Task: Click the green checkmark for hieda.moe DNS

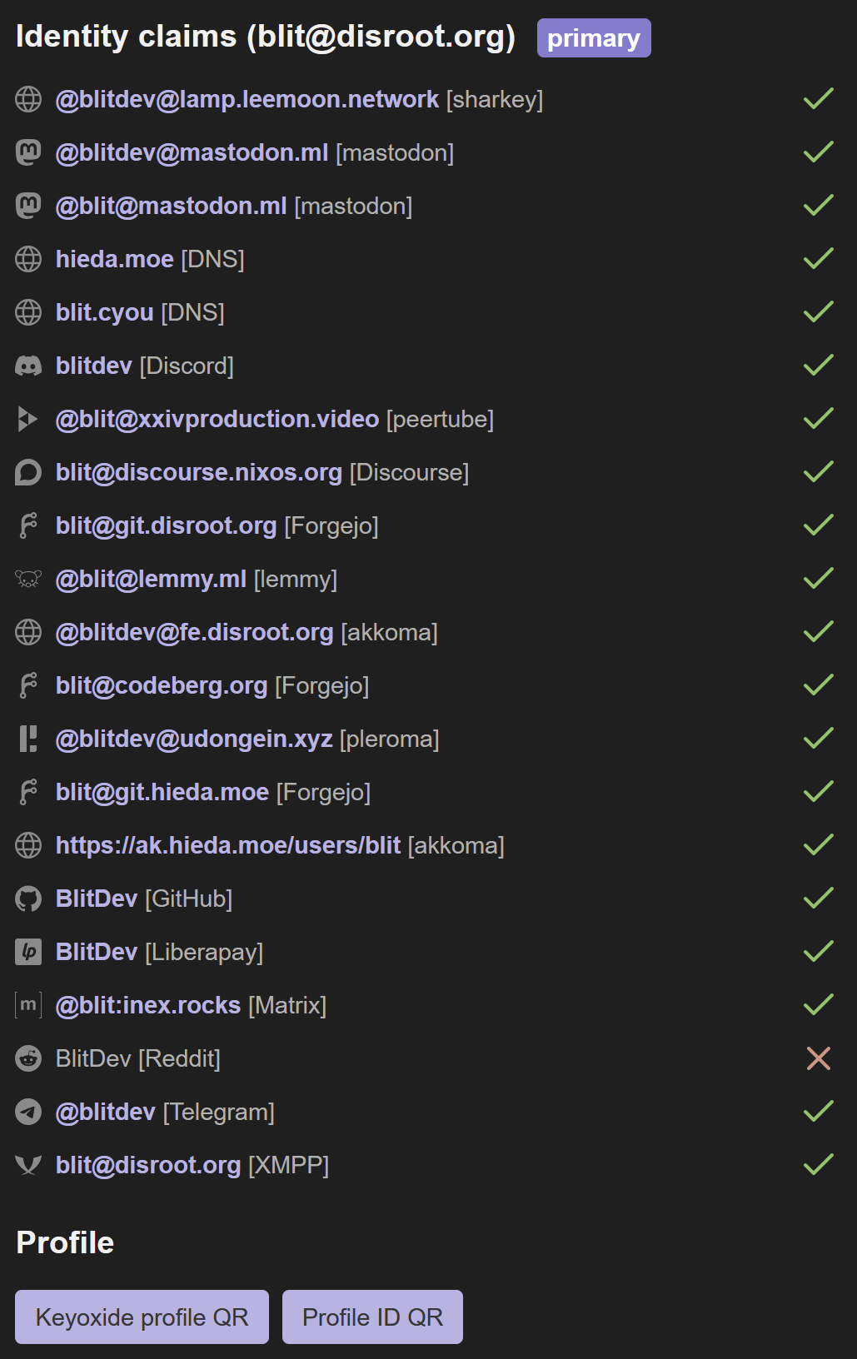Action: point(819,258)
